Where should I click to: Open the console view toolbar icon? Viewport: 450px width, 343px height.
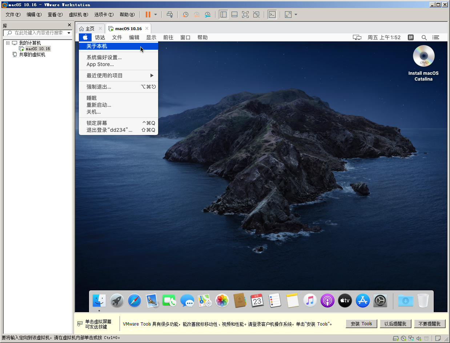[272, 15]
